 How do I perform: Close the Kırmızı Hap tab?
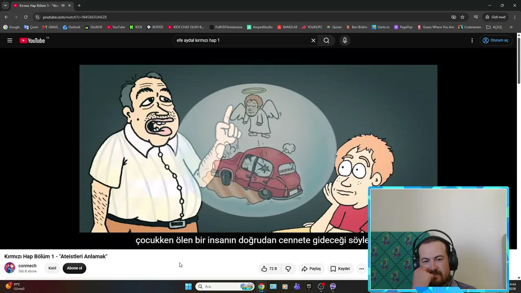click(x=70, y=5)
